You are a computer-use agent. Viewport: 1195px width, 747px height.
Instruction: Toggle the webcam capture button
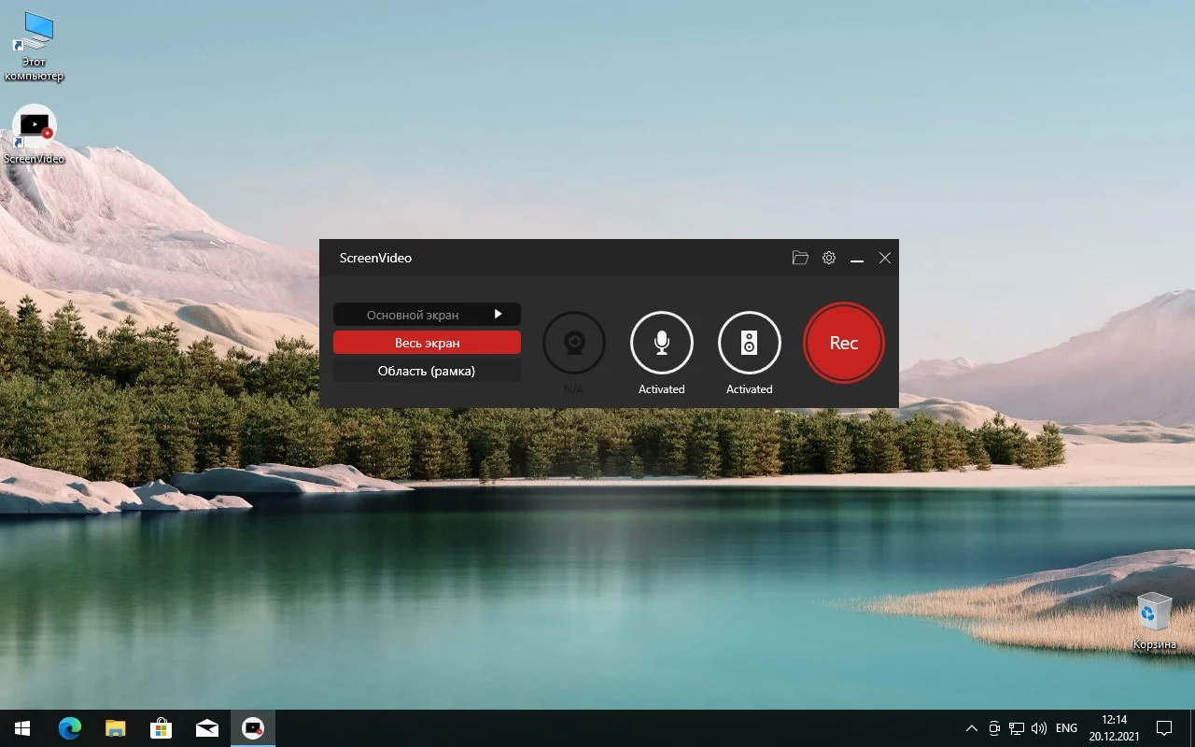click(574, 343)
